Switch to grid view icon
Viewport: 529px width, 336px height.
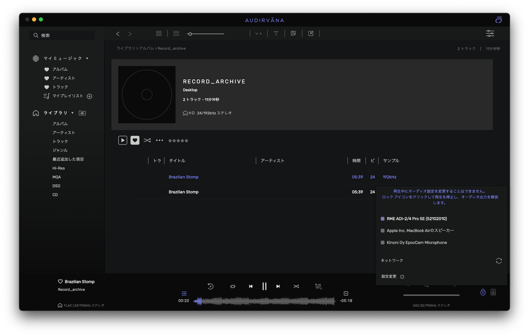click(x=159, y=33)
